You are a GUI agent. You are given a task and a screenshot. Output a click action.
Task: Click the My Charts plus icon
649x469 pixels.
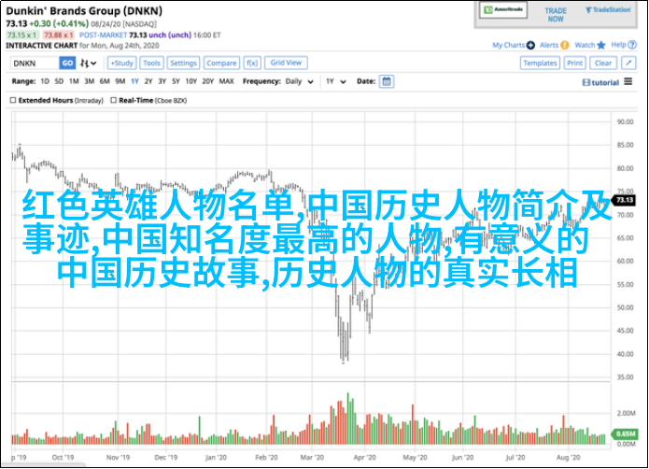530,45
